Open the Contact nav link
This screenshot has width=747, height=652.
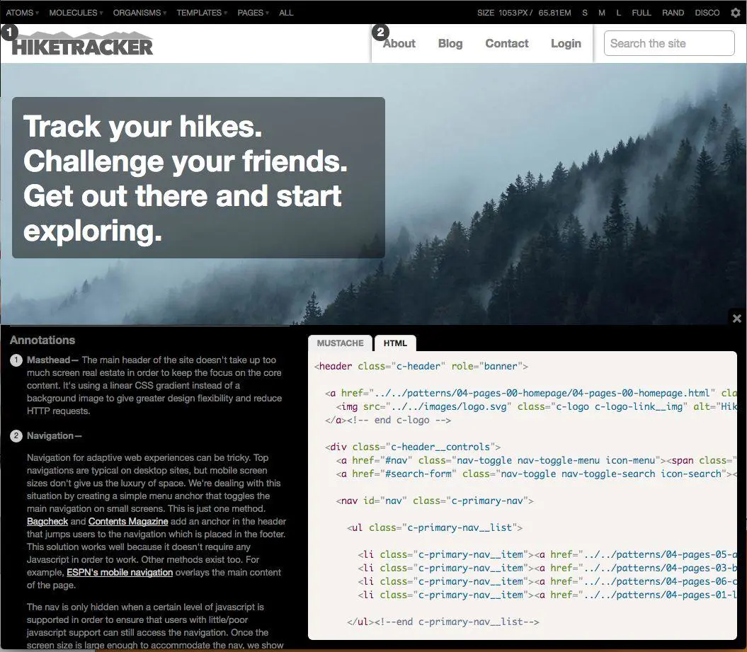pos(507,43)
